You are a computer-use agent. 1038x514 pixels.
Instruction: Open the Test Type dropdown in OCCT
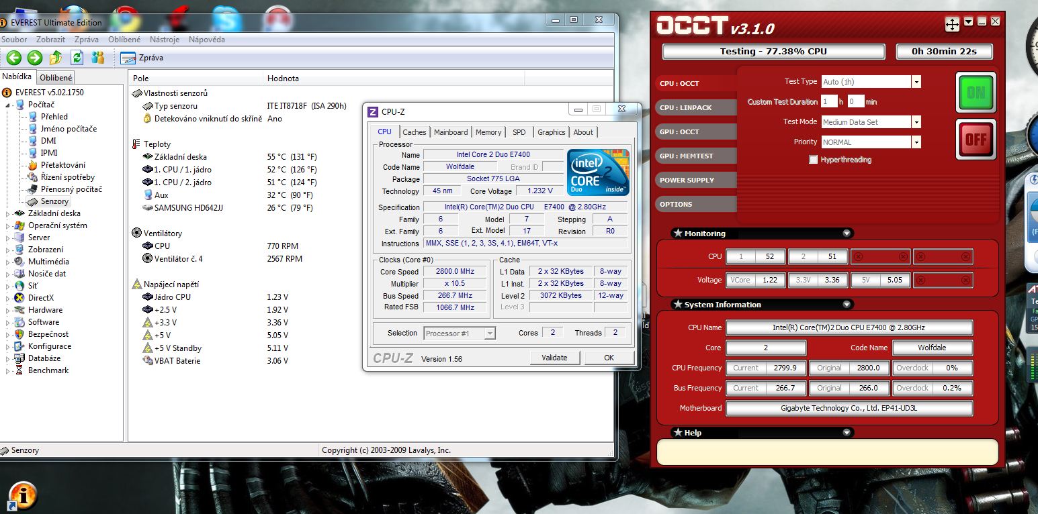(x=916, y=82)
